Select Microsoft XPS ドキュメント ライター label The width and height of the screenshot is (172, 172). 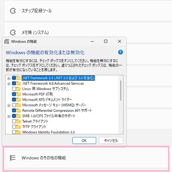pos(47,99)
